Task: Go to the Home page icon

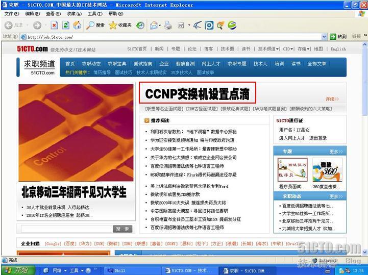Action: [77, 25]
